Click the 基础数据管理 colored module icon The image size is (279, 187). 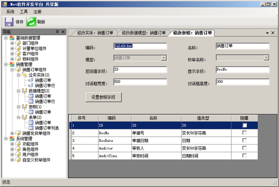[12, 38]
